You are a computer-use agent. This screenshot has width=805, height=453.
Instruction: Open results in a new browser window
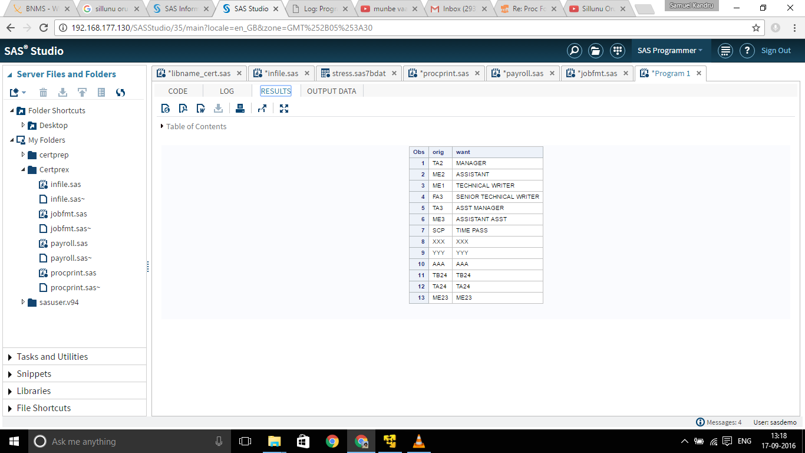(262, 108)
